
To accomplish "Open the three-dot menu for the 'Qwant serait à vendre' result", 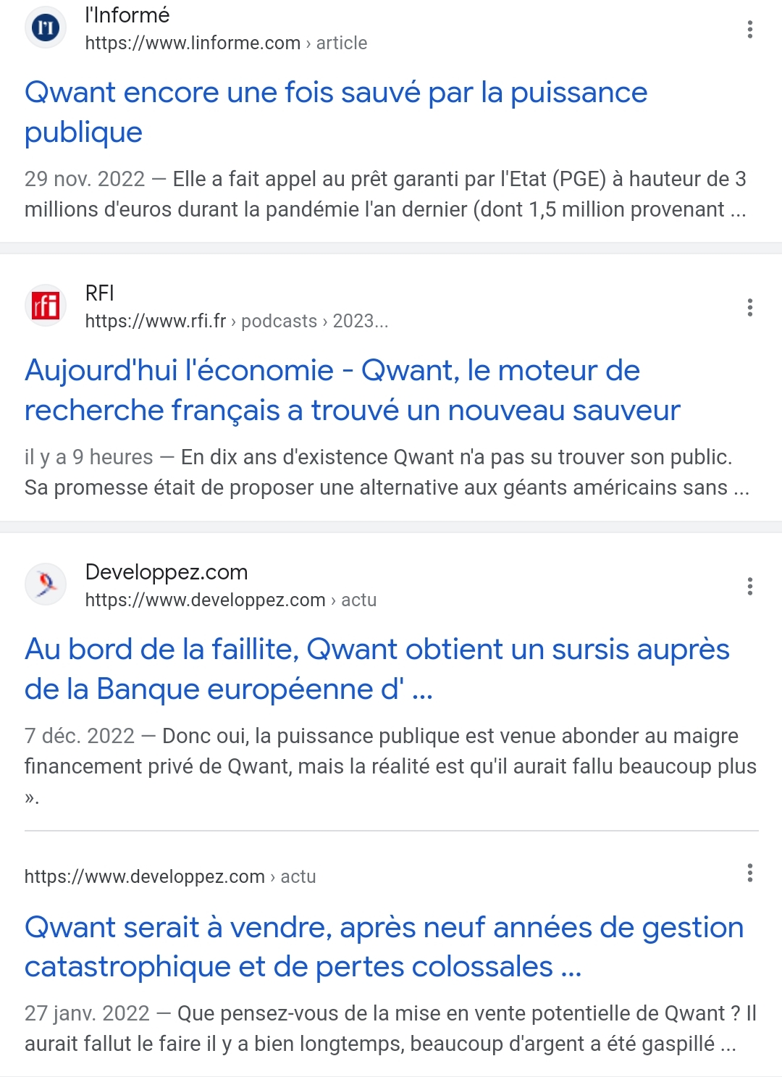I will pyautogui.click(x=749, y=873).
